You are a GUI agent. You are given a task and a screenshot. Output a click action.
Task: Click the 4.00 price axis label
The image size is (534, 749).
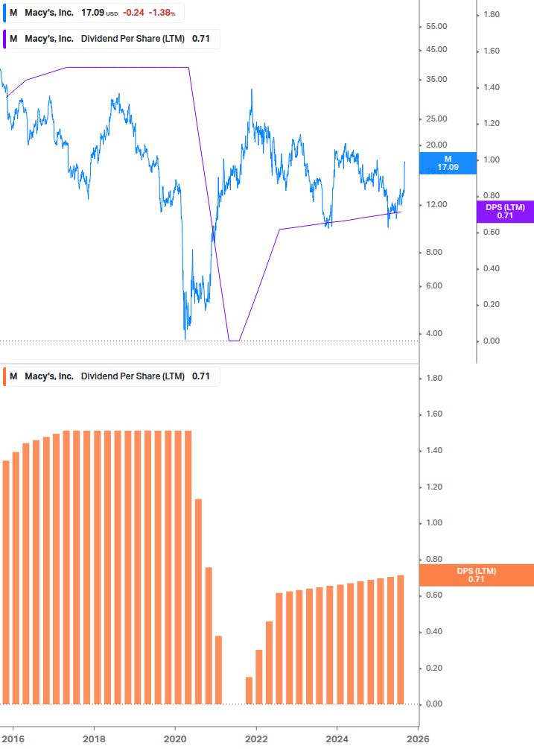click(x=434, y=333)
